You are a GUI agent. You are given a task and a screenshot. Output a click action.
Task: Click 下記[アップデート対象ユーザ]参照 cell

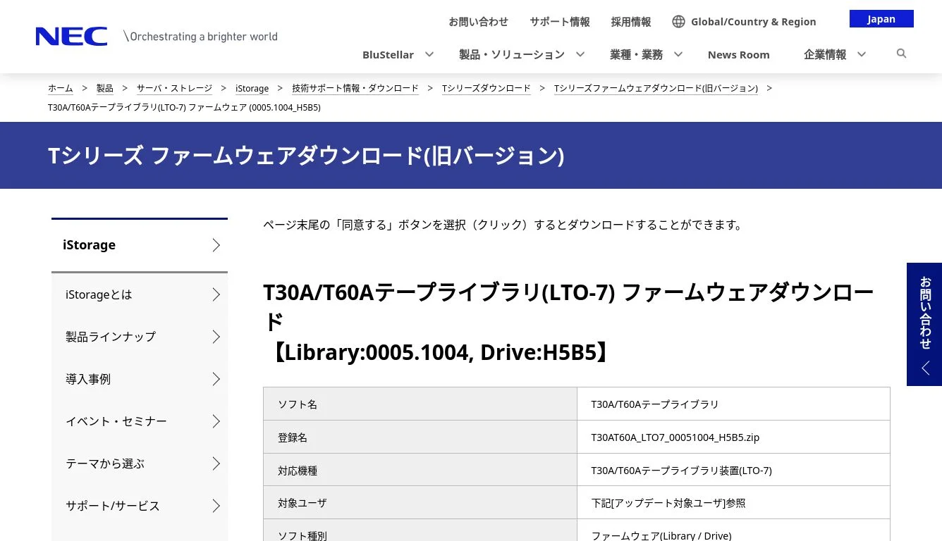[733, 503]
